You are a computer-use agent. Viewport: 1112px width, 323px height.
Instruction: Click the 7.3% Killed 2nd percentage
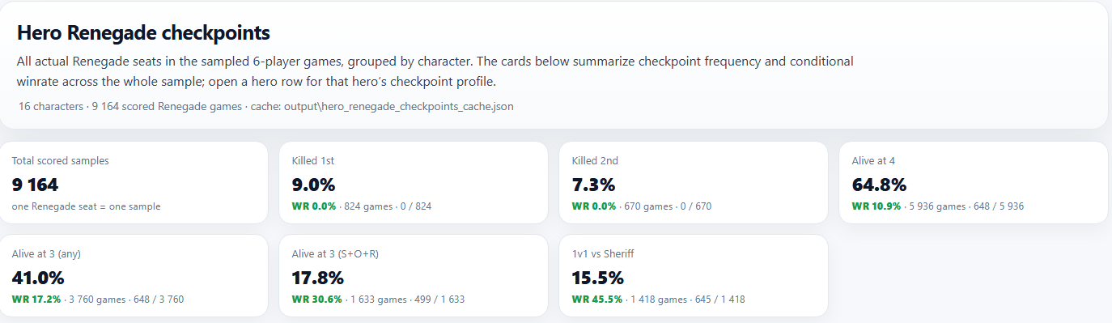click(594, 185)
